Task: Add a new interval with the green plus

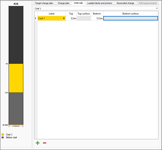Action: click(38, 143)
